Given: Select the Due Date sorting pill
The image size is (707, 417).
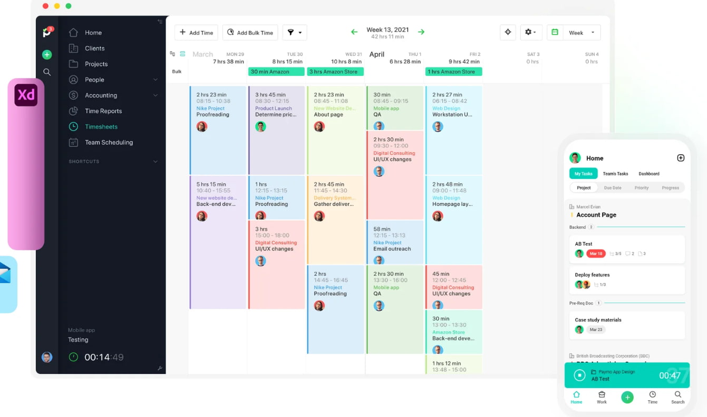Looking at the screenshot, I should [x=613, y=187].
